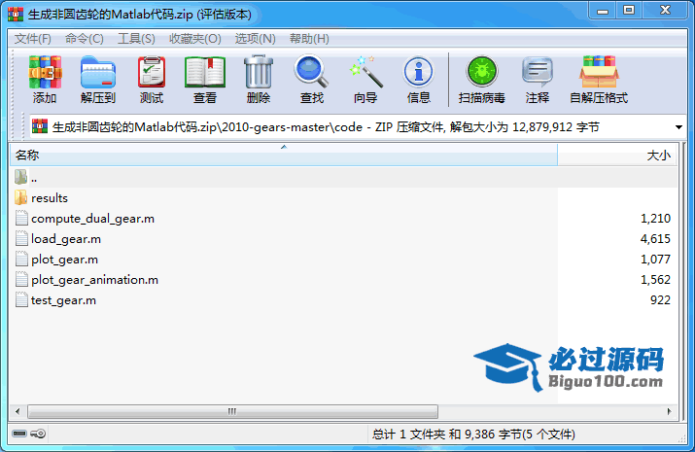Click the 4,615 size value
This screenshot has height=452, width=695.
655,239
